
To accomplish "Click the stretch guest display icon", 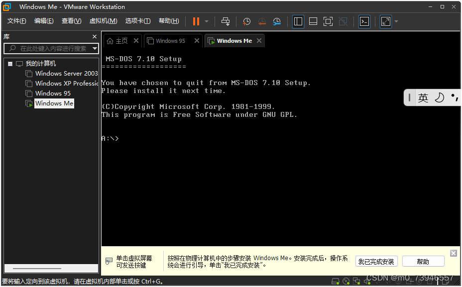I will click(x=386, y=21).
